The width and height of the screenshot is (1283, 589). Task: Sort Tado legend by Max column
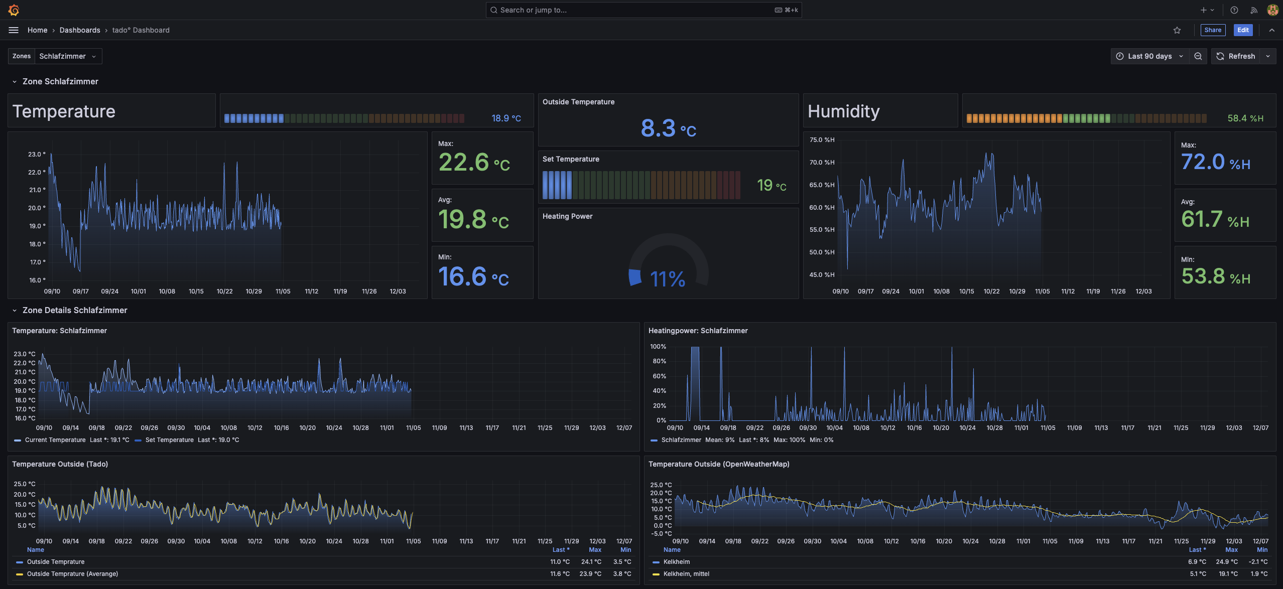[x=595, y=550]
